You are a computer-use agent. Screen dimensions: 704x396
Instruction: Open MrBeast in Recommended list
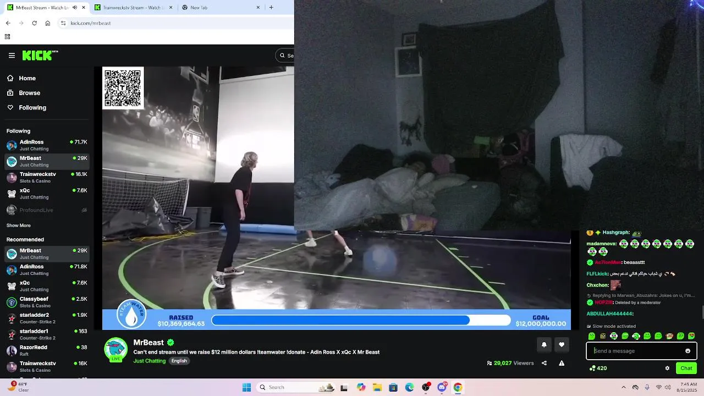tap(47, 254)
